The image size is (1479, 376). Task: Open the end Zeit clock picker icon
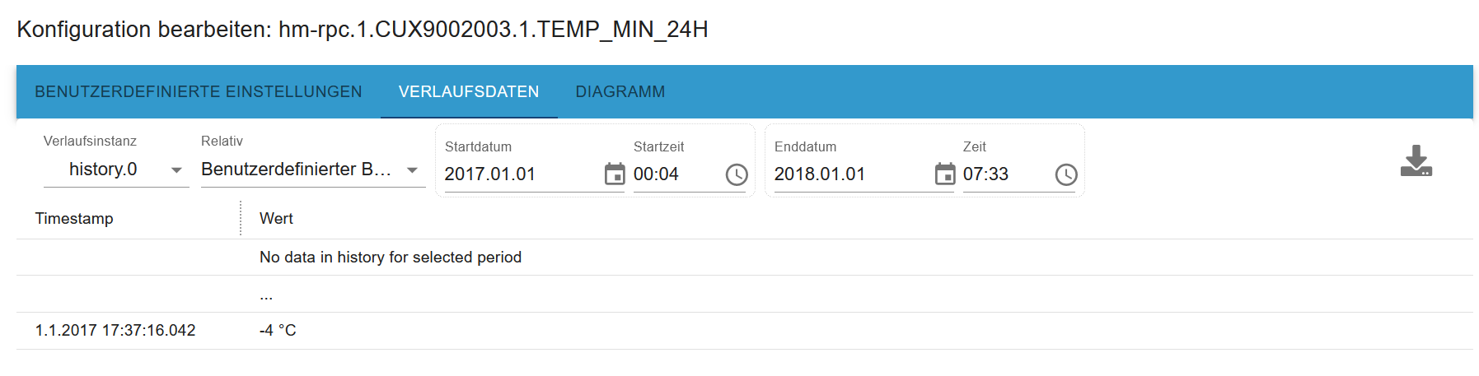point(1065,174)
